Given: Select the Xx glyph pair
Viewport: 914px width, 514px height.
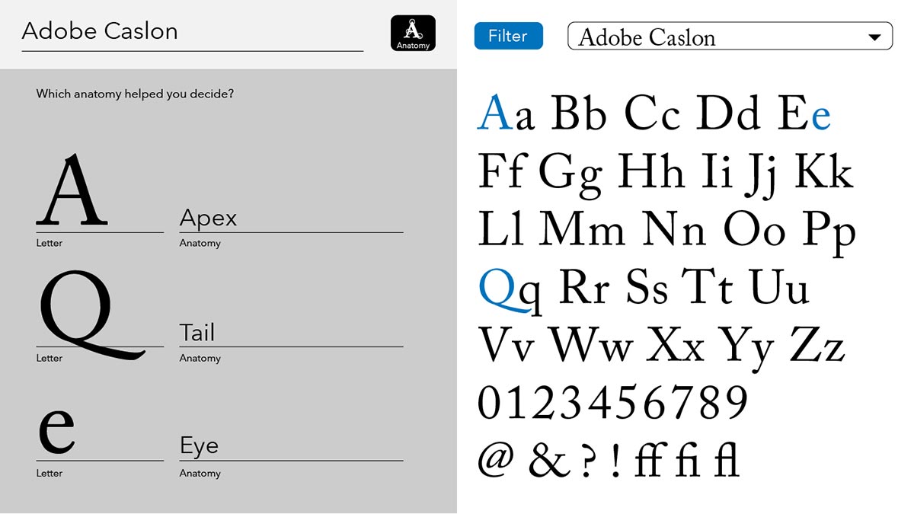Looking at the screenshot, I should coord(676,344).
